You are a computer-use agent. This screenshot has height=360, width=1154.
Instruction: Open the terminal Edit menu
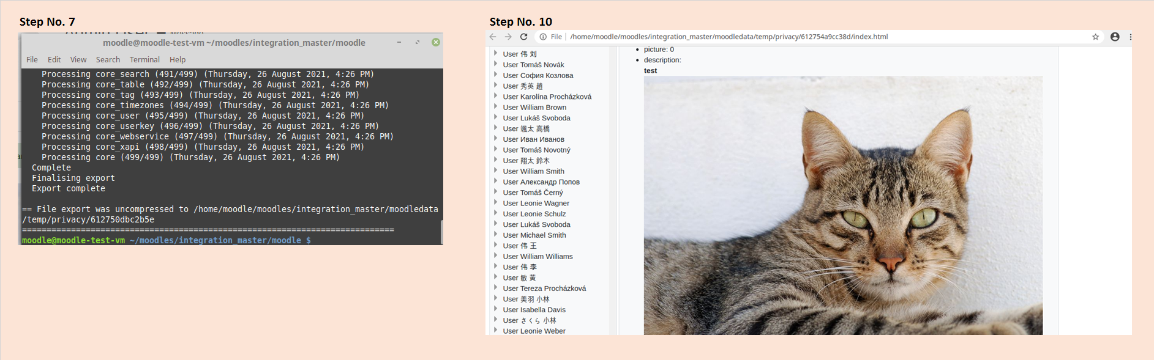point(54,59)
